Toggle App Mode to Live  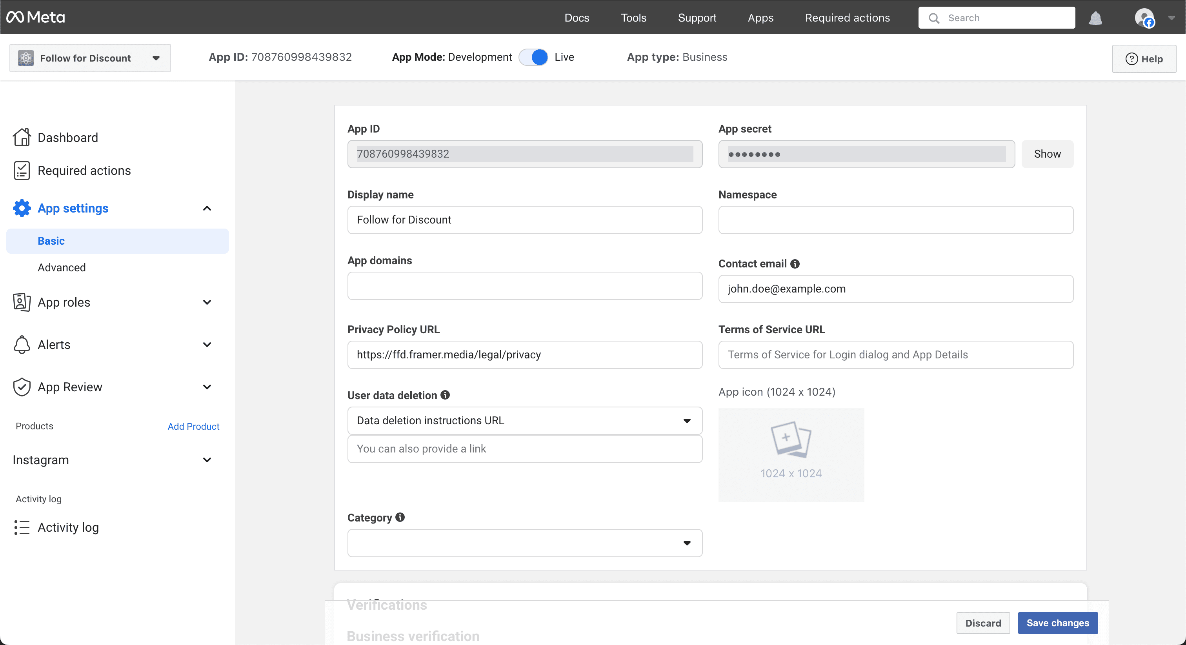tap(533, 57)
